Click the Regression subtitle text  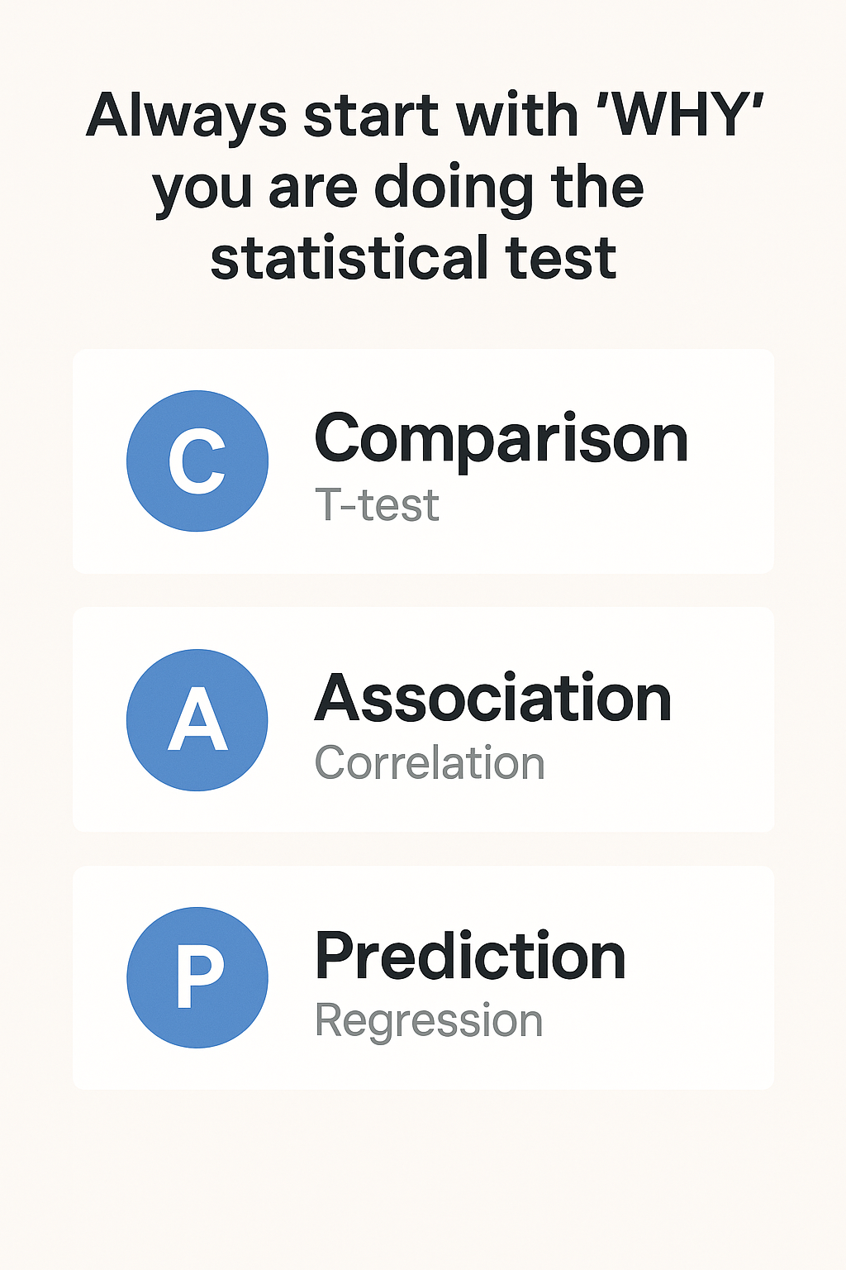[x=429, y=1021]
